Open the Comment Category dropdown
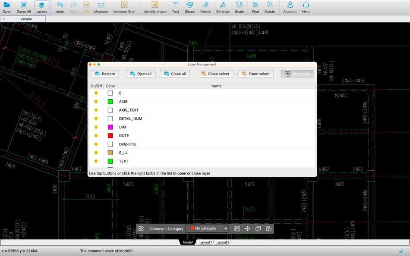This screenshot has height=256, width=410. click(x=207, y=228)
